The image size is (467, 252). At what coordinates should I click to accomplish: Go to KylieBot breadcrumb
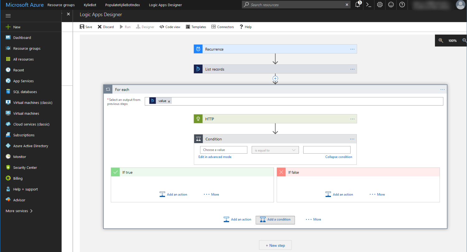(90, 5)
